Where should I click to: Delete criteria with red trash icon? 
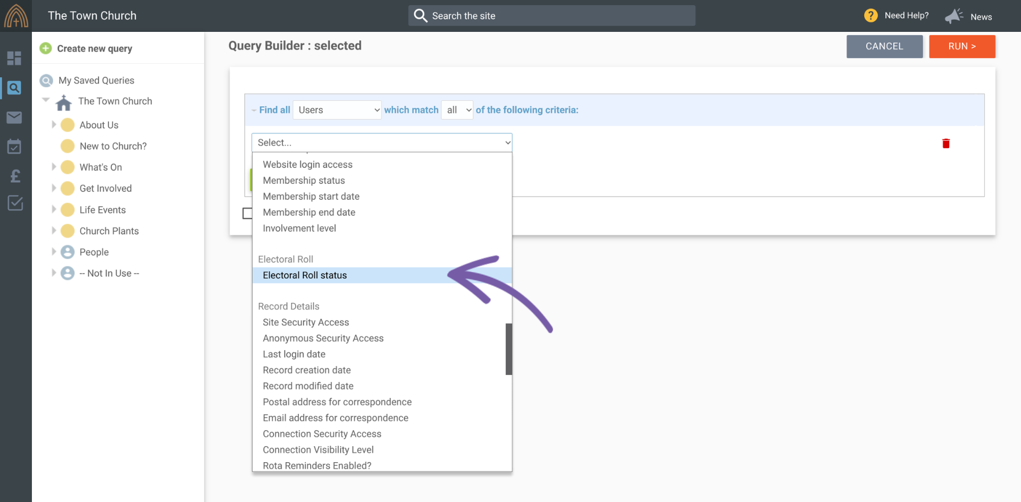pos(945,143)
